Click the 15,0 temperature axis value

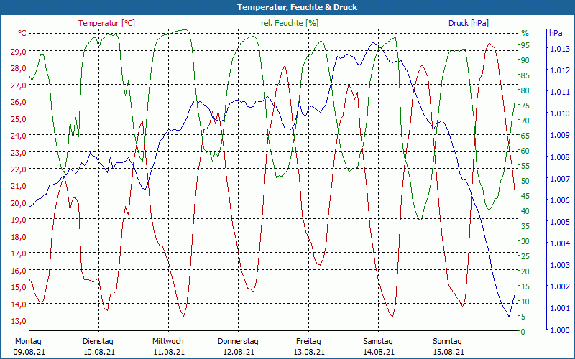pos(19,287)
